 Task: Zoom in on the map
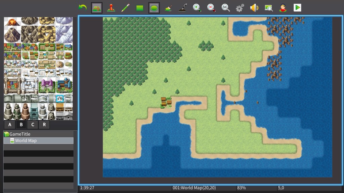point(197,8)
